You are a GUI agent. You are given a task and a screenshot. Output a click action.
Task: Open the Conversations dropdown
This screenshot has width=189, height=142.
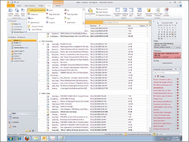point(90,12)
